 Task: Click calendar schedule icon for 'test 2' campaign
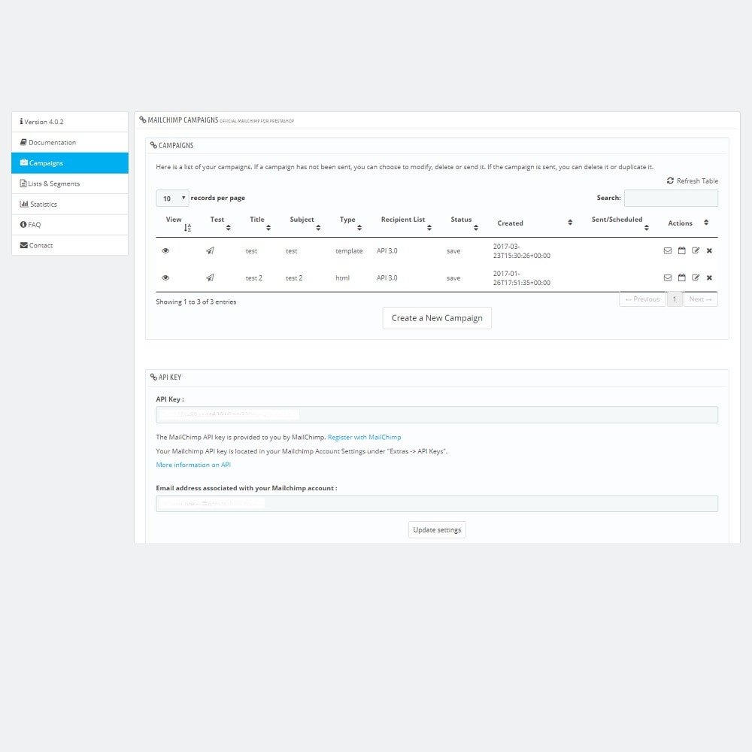pos(681,277)
